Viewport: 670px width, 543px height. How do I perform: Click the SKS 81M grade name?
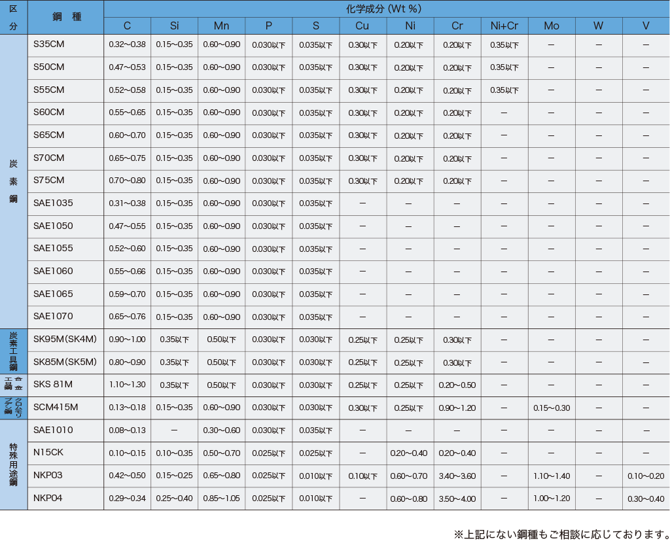click(53, 384)
